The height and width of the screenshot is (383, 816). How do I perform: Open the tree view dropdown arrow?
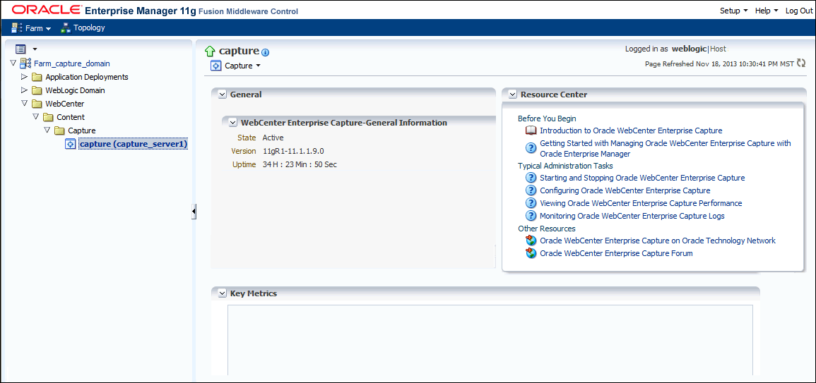[35, 49]
